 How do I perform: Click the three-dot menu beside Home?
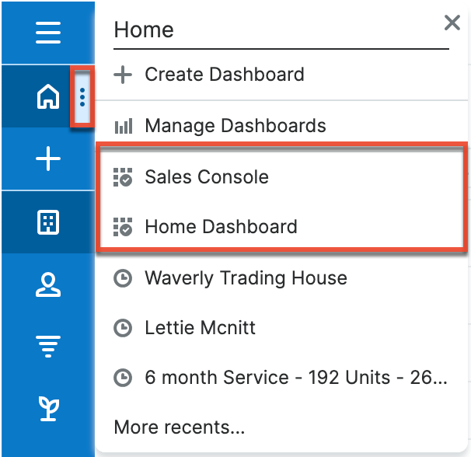(x=82, y=98)
